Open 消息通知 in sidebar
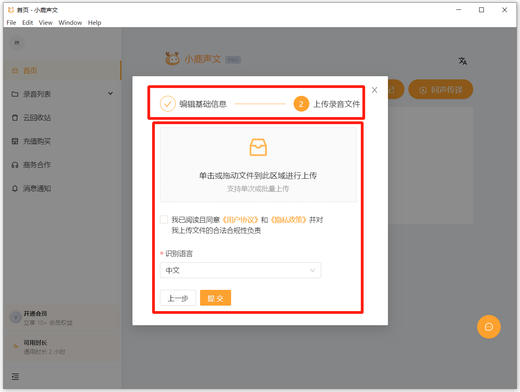 click(62, 189)
